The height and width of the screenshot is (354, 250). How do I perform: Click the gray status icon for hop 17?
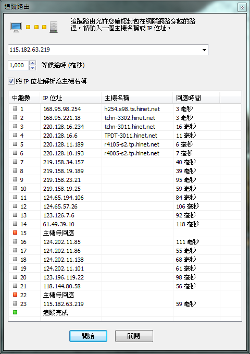coord(15,250)
